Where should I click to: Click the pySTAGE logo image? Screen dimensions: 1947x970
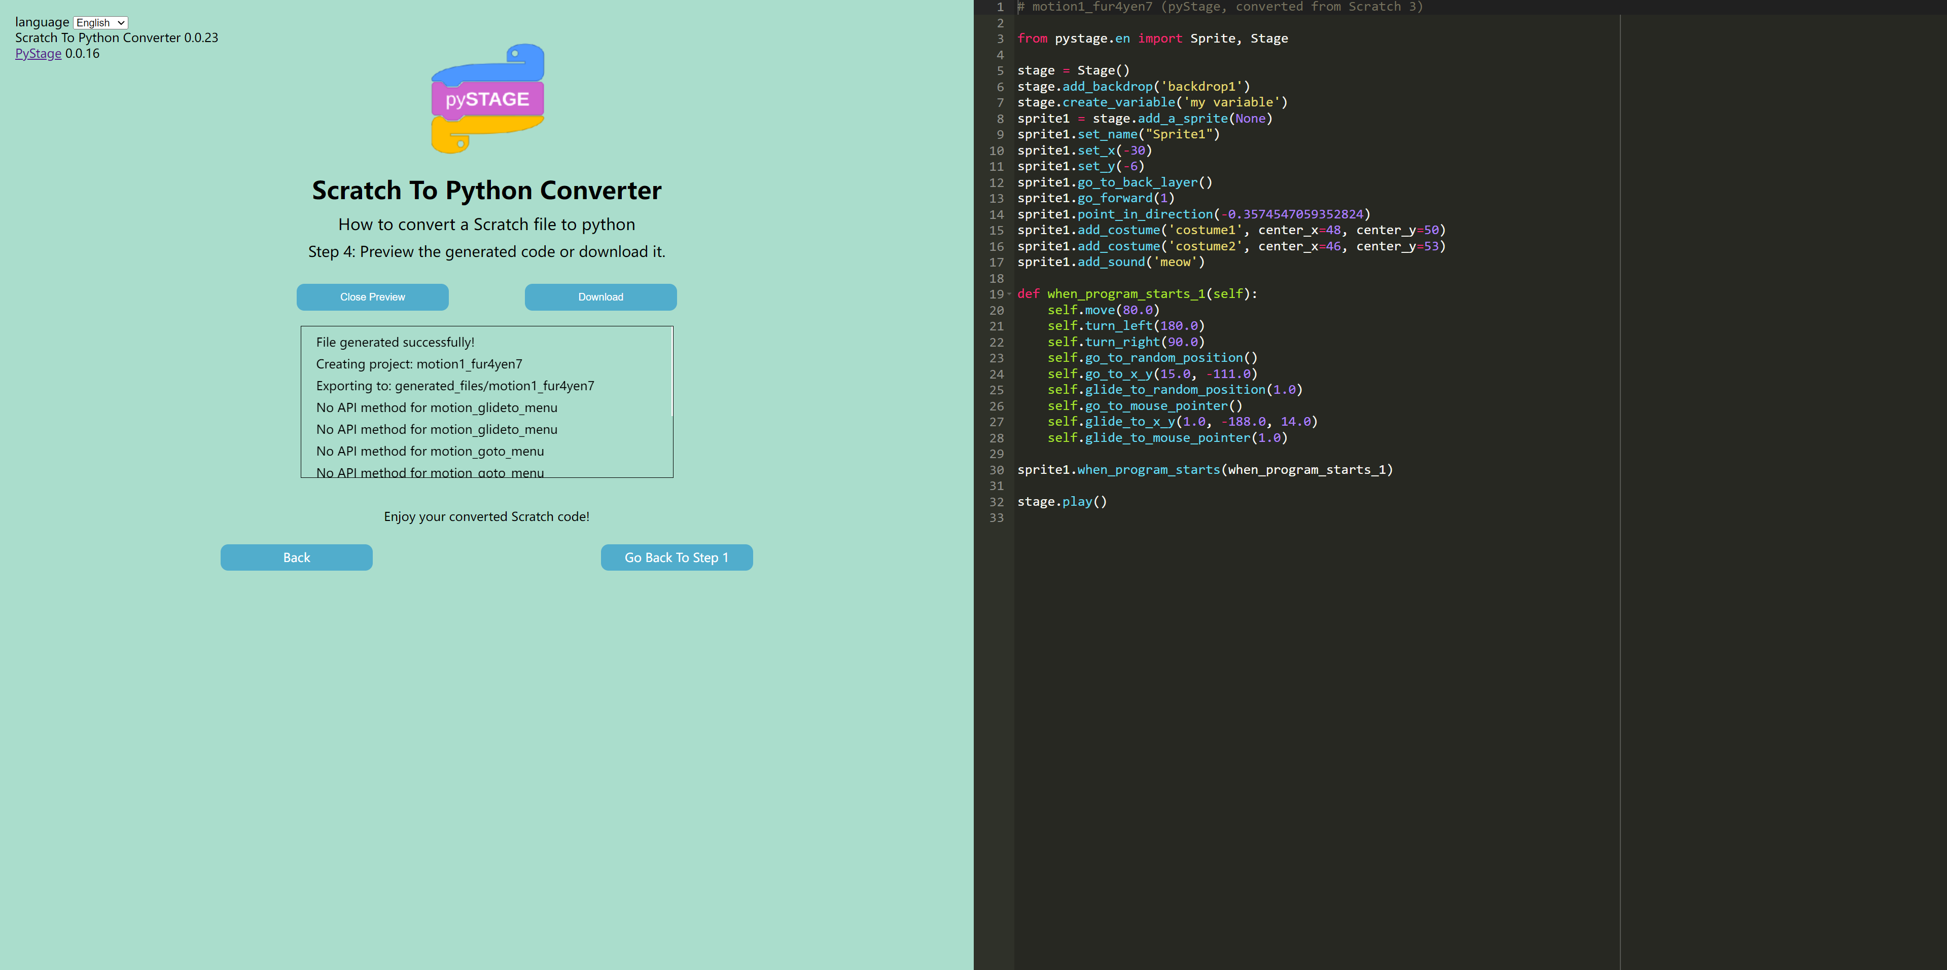coord(487,98)
